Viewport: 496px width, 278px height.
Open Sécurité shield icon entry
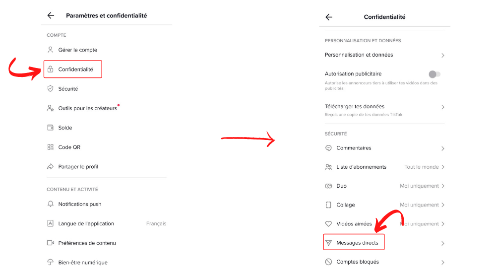[x=50, y=89]
